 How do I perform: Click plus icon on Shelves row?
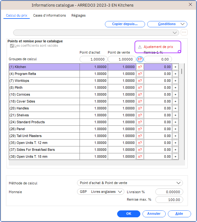175,115
